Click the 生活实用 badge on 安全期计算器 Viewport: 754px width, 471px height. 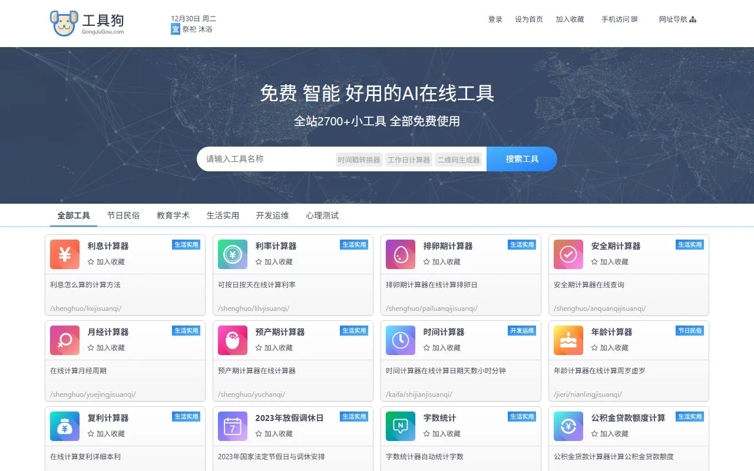point(689,244)
